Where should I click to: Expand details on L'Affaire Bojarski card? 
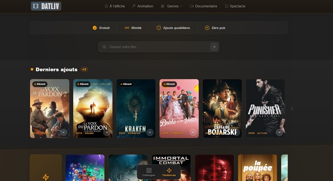pos(236,132)
